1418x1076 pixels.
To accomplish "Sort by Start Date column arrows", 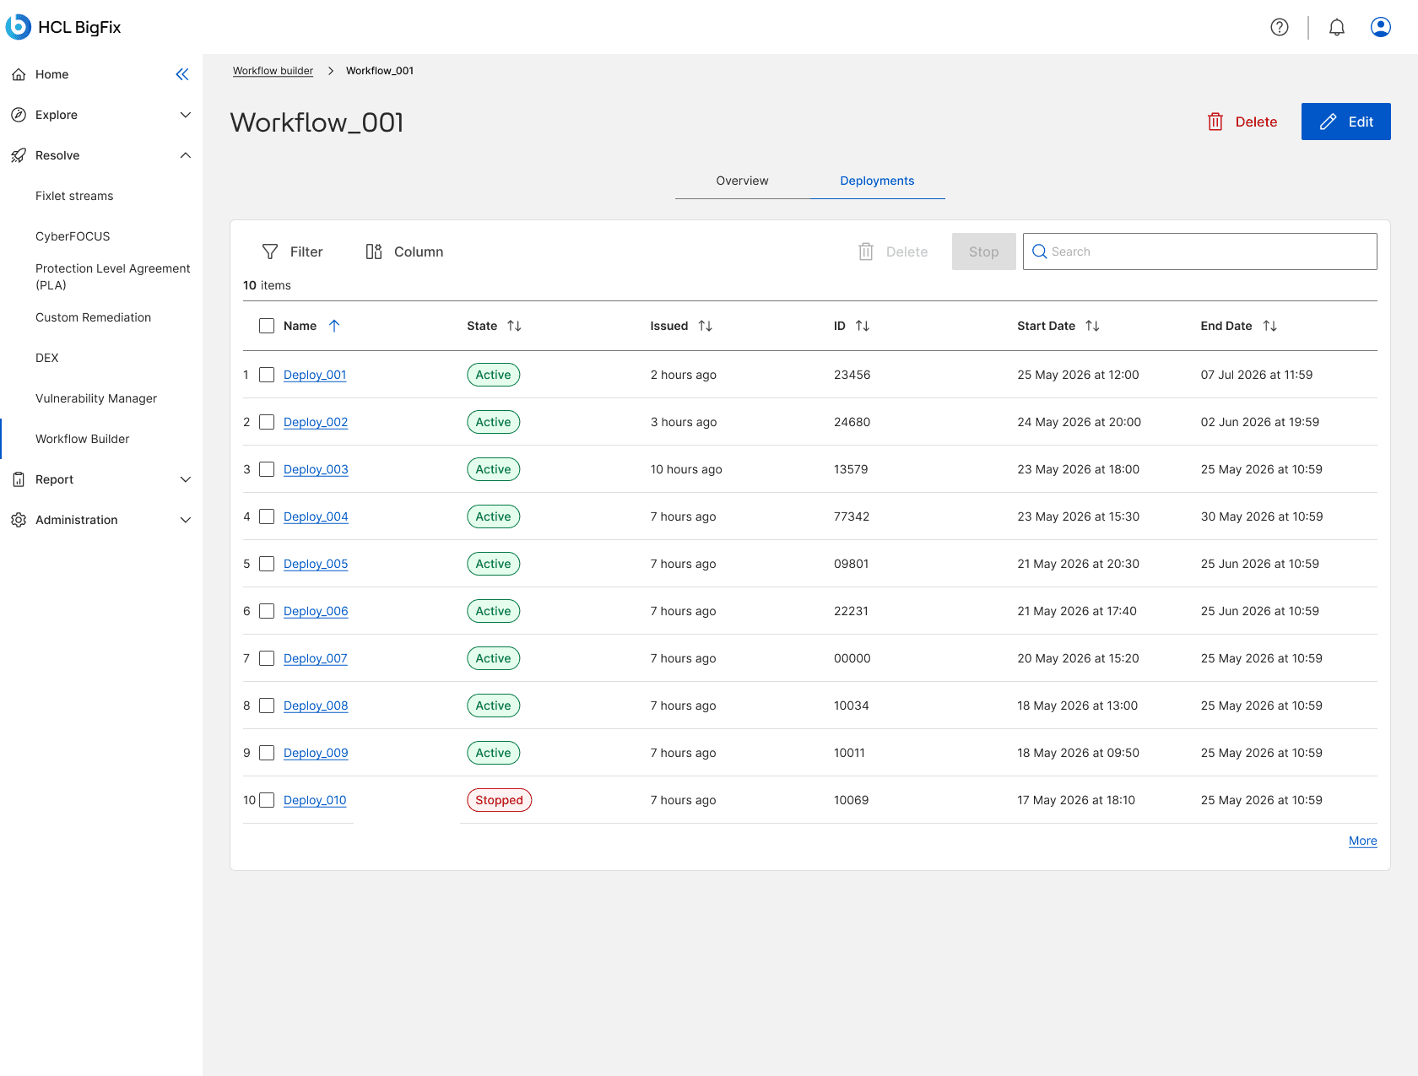I will tap(1092, 326).
